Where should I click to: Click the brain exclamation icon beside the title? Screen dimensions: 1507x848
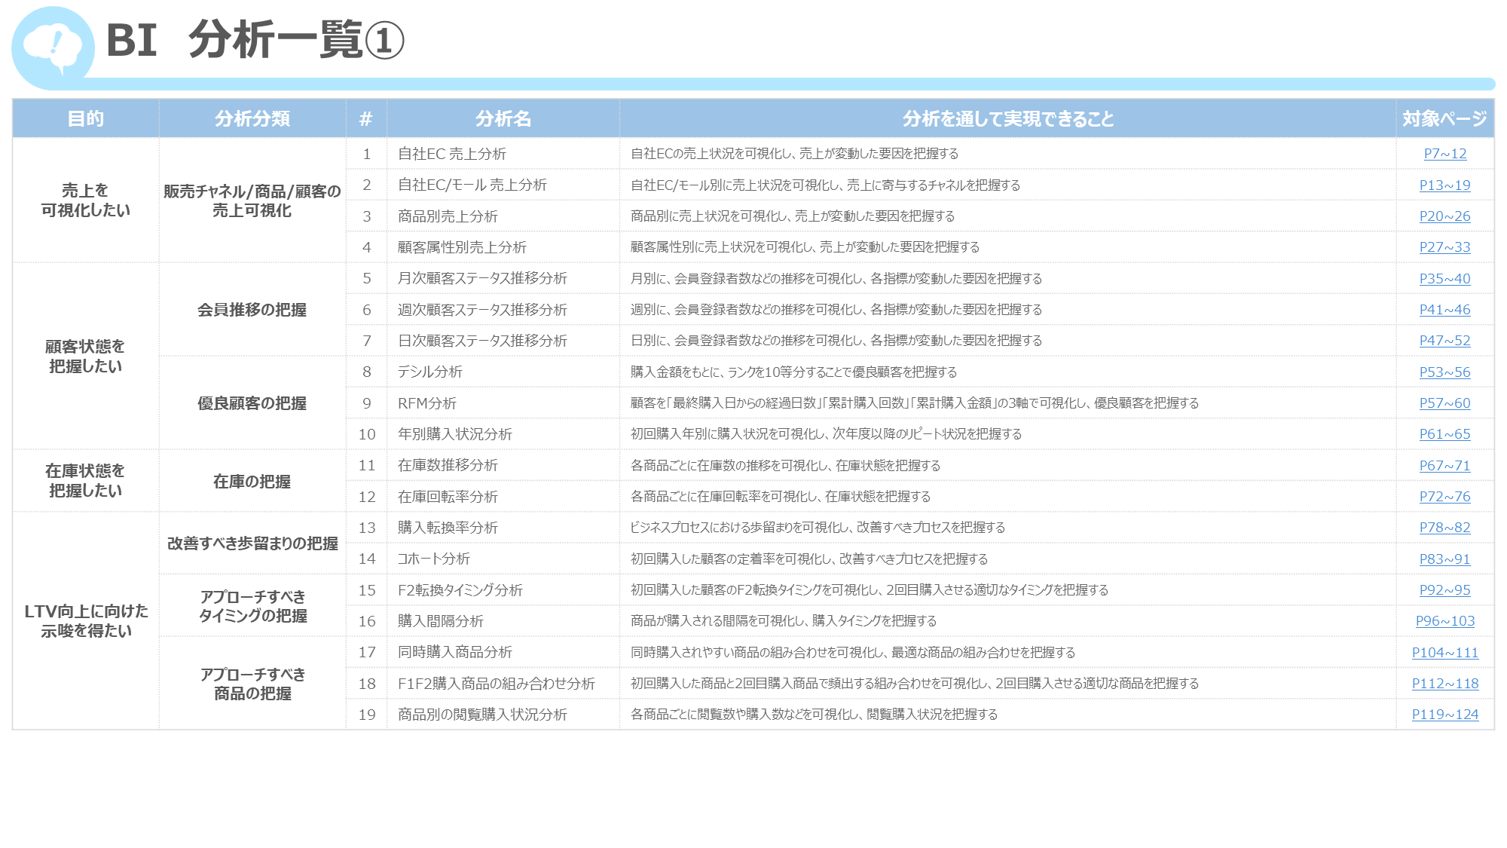click(x=52, y=47)
